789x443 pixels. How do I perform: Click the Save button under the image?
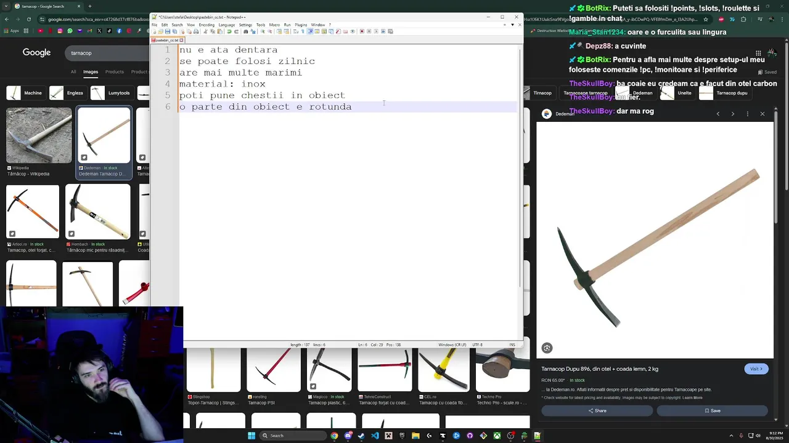coord(712,410)
